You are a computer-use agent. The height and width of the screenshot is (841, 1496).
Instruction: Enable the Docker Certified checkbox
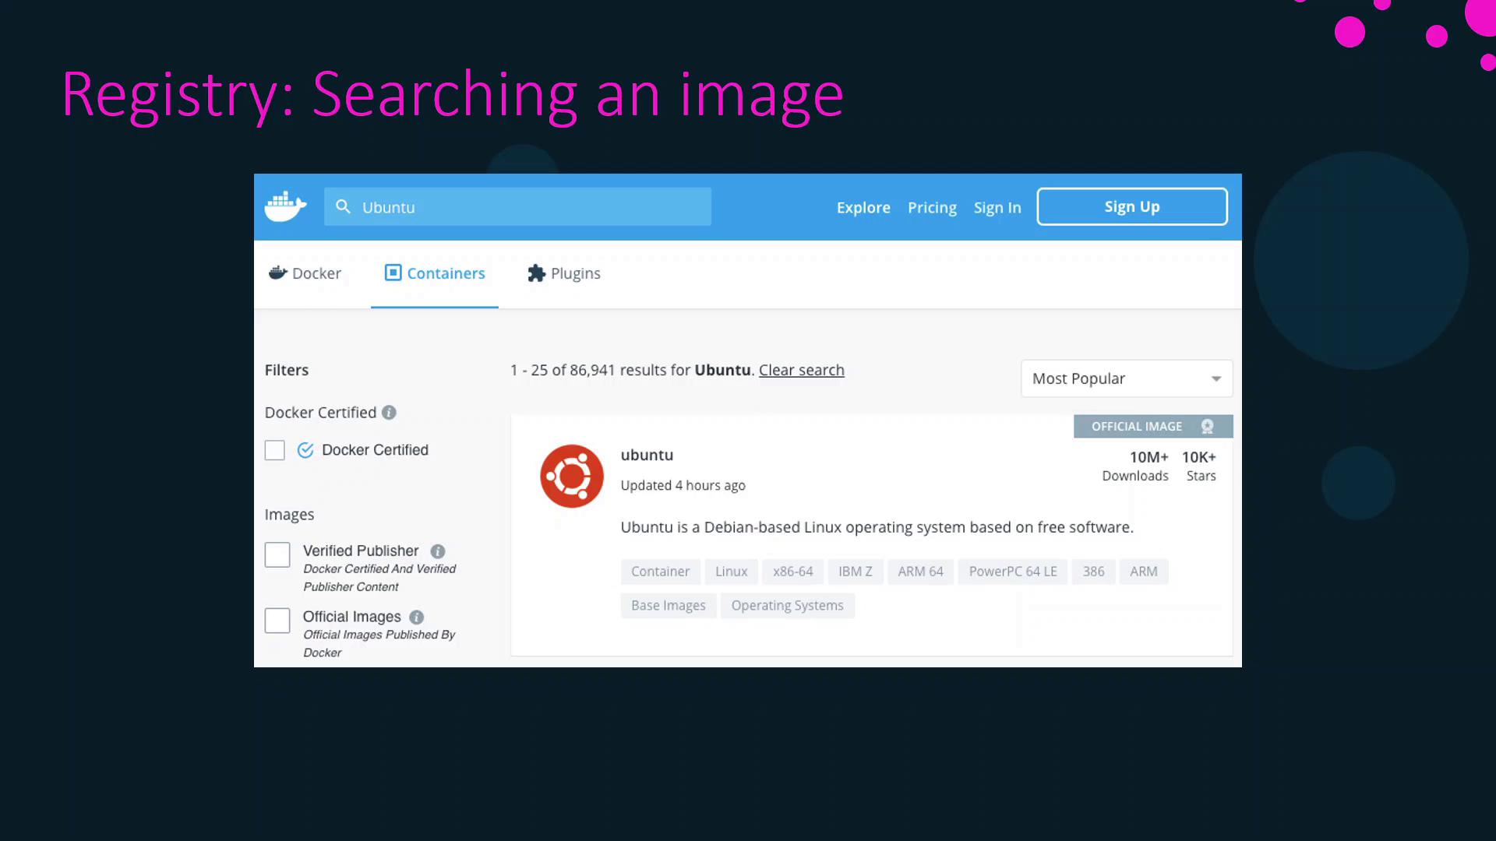point(275,450)
